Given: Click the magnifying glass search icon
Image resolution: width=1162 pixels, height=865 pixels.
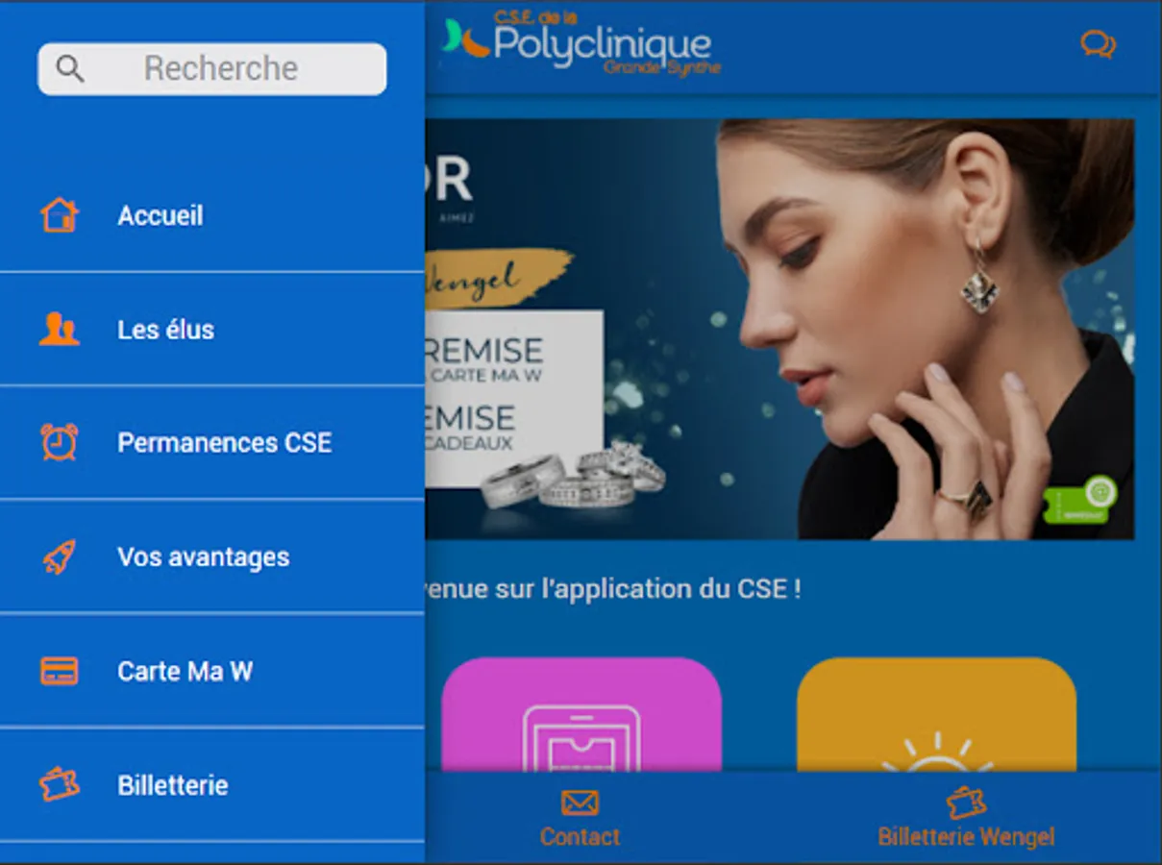Looking at the screenshot, I should [70, 68].
